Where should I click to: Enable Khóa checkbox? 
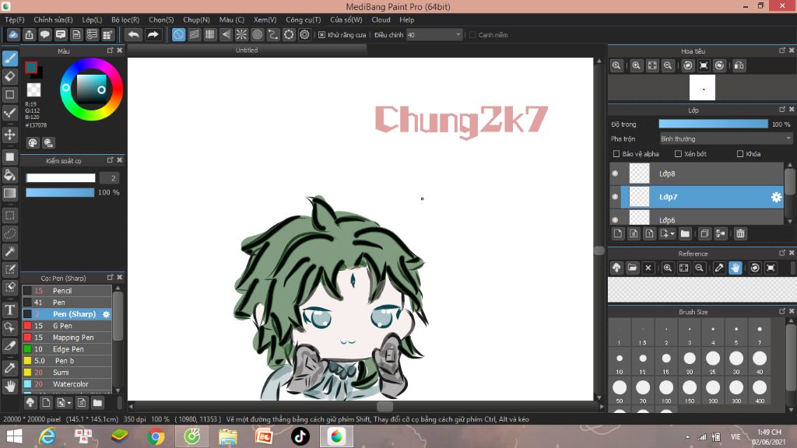pos(740,154)
